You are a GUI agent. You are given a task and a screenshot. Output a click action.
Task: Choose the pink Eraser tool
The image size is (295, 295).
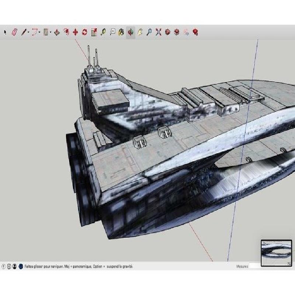(14, 32)
